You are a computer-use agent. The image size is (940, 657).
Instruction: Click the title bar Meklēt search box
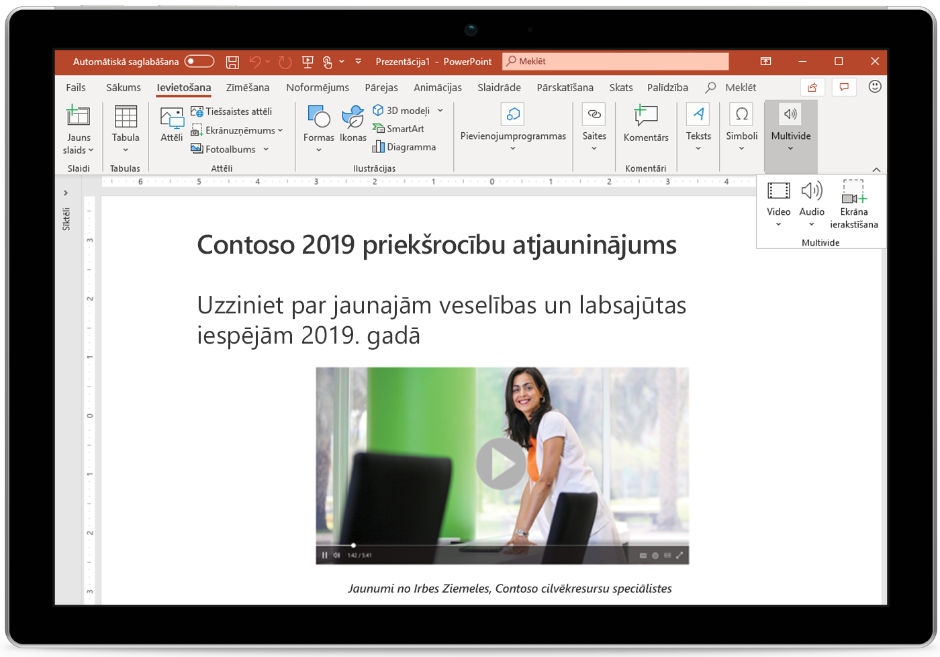point(616,61)
